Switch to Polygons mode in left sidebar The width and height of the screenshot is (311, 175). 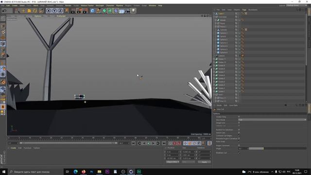pyautogui.click(x=3, y=55)
